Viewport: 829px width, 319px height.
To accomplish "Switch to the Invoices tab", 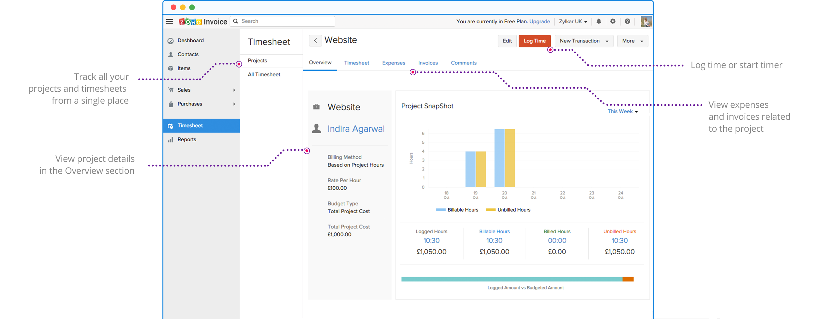I will click(428, 63).
